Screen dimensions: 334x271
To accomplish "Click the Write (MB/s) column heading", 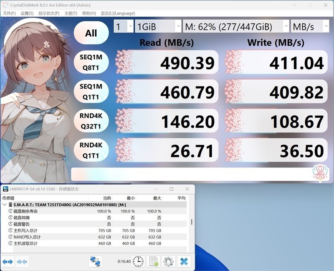I will coord(276,43).
